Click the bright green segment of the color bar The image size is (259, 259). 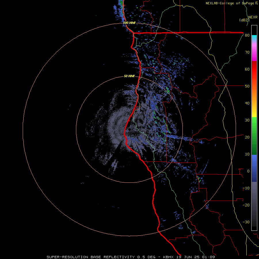(x=254, y=123)
